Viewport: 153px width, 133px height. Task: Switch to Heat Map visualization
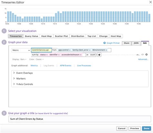coord(46,36)
